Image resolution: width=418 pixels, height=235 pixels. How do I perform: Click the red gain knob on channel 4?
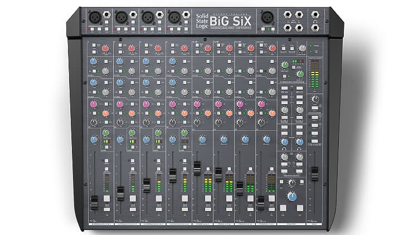tap(184, 48)
